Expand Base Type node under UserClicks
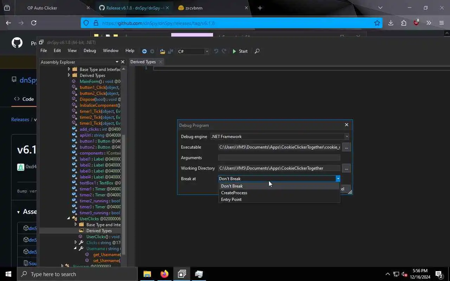This screenshot has width=450, height=281. click(x=76, y=224)
